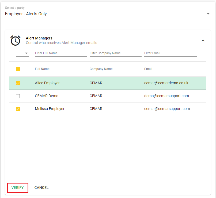Click the Email column header

(148, 69)
